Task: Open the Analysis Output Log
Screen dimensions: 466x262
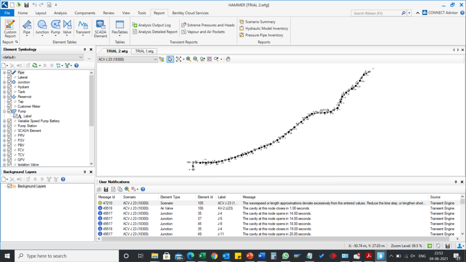Action: click(x=152, y=25)
